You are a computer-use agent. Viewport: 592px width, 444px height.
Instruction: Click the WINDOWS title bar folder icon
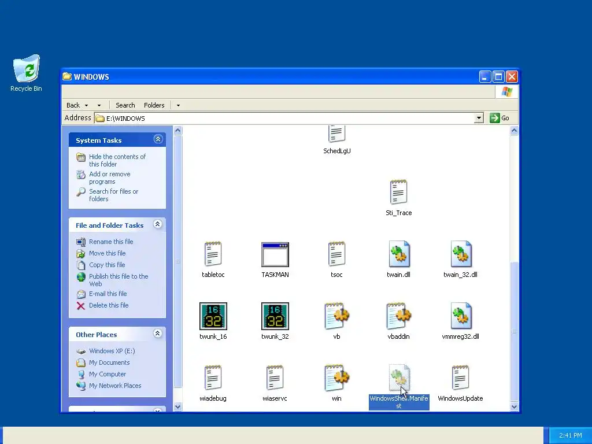pyautogui.click(x=67, y=77)
